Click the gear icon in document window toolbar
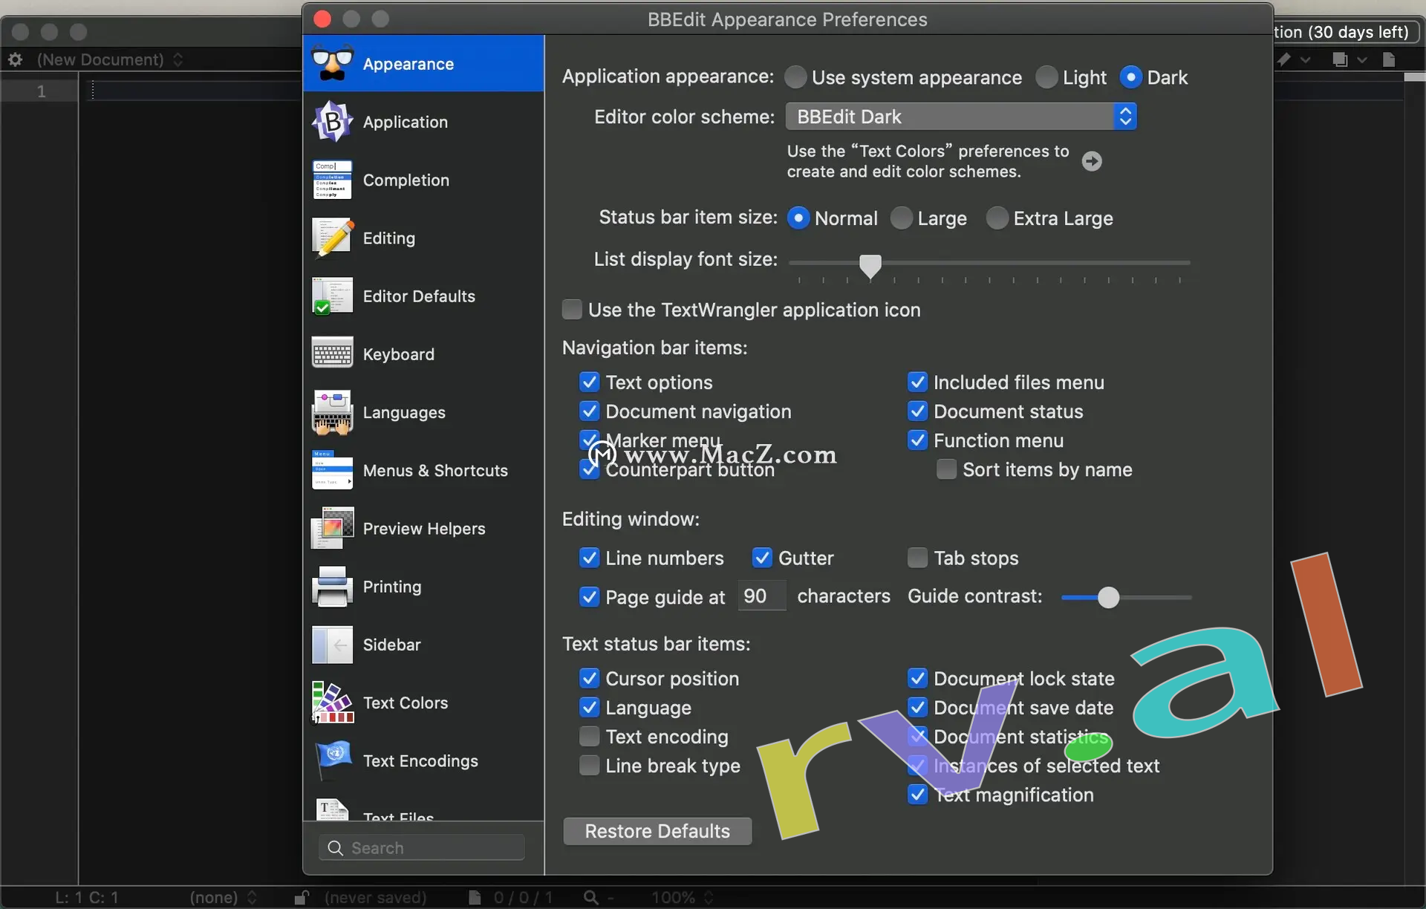The height and width of the screenshot is (909, 1426). coord(15,59)
